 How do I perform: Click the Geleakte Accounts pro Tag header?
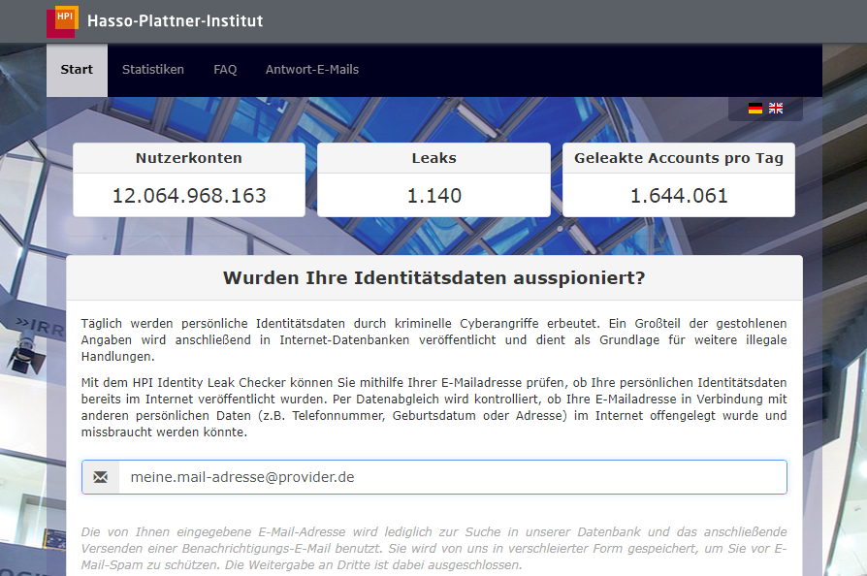[678, 158]
